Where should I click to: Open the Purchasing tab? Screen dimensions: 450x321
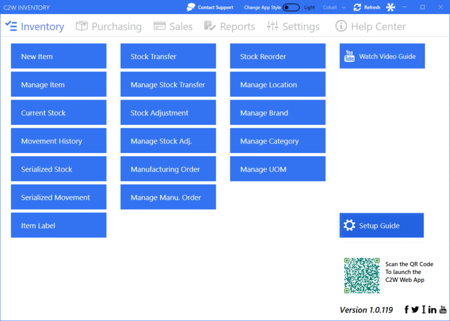(x=109, y=26)
